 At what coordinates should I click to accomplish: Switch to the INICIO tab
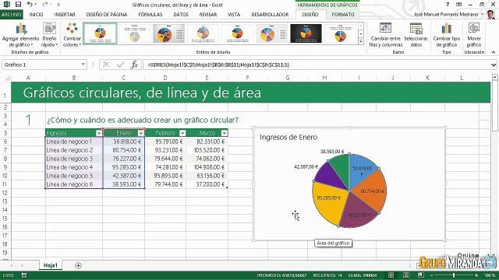tap(36, 15)
